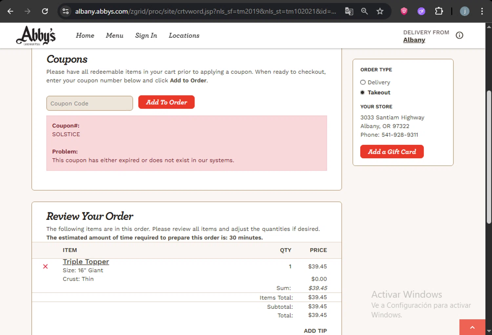Bookmark this page with the star icon
The height and width of the screenshot is (335, 492).
tap(380, 11)
